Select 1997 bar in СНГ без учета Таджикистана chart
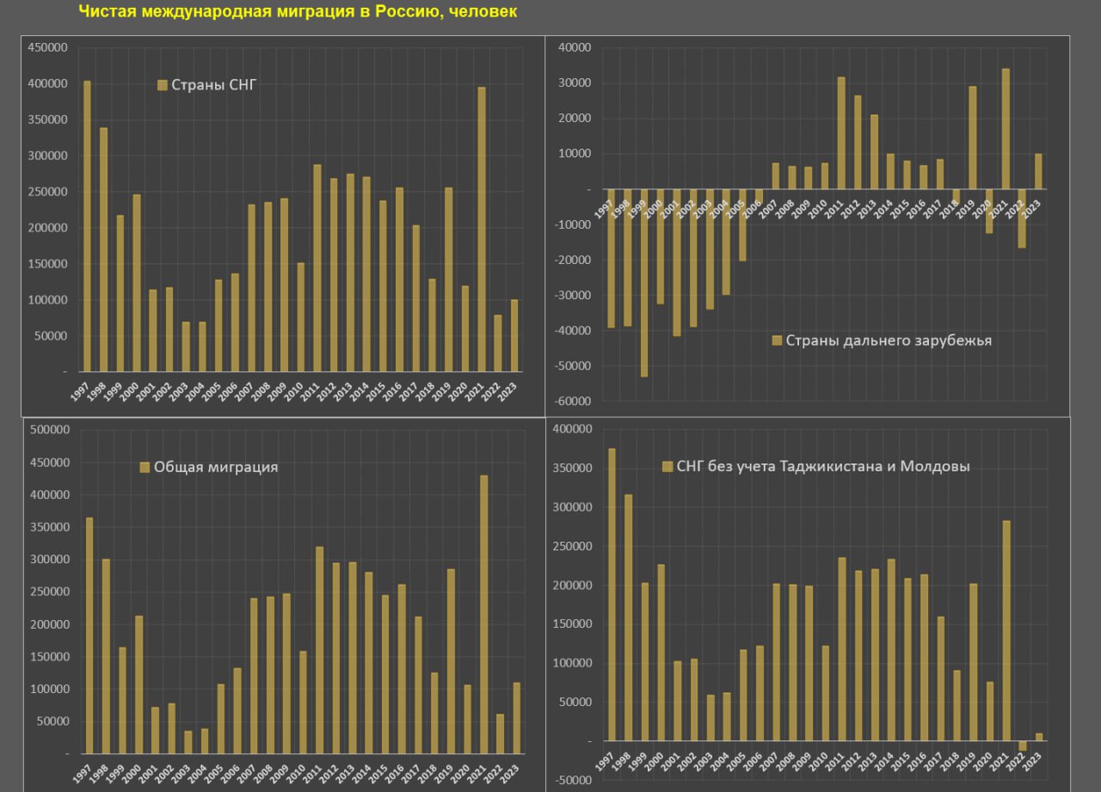Viewport: 1101px width, 792px height. point(612,594)
